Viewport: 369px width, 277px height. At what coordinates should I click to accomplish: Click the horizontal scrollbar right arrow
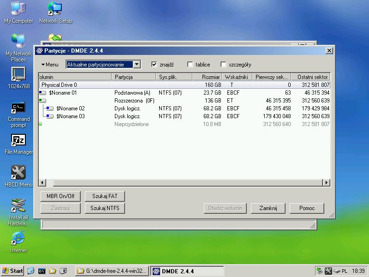click(x=326, y=182)
